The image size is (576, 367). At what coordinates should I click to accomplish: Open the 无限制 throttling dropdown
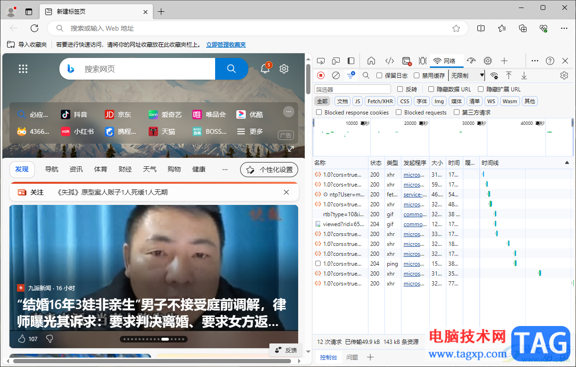(467, 75)
